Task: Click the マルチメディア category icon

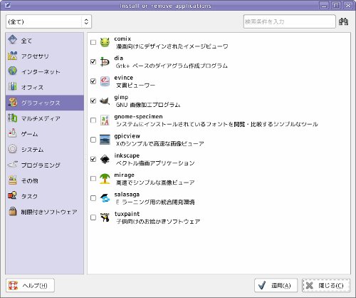Action: pos(12,118)
